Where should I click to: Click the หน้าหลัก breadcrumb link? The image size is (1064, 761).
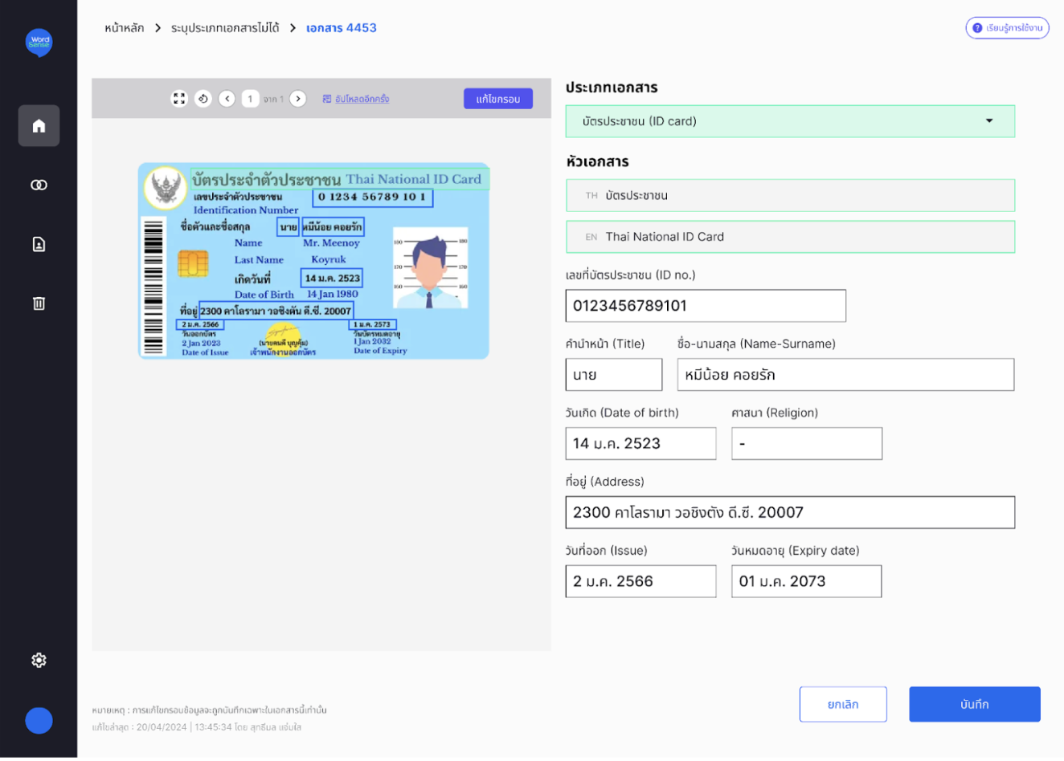(x=125, y=28)
